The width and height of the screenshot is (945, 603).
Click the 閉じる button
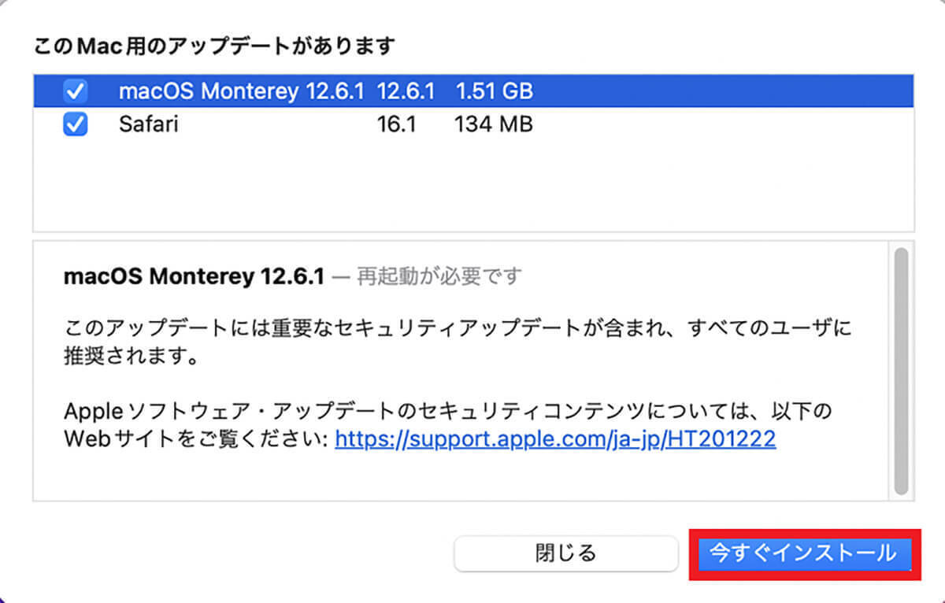565,553
